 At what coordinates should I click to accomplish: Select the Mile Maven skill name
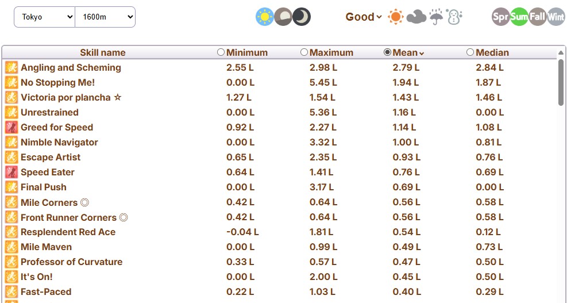point(47,247)
